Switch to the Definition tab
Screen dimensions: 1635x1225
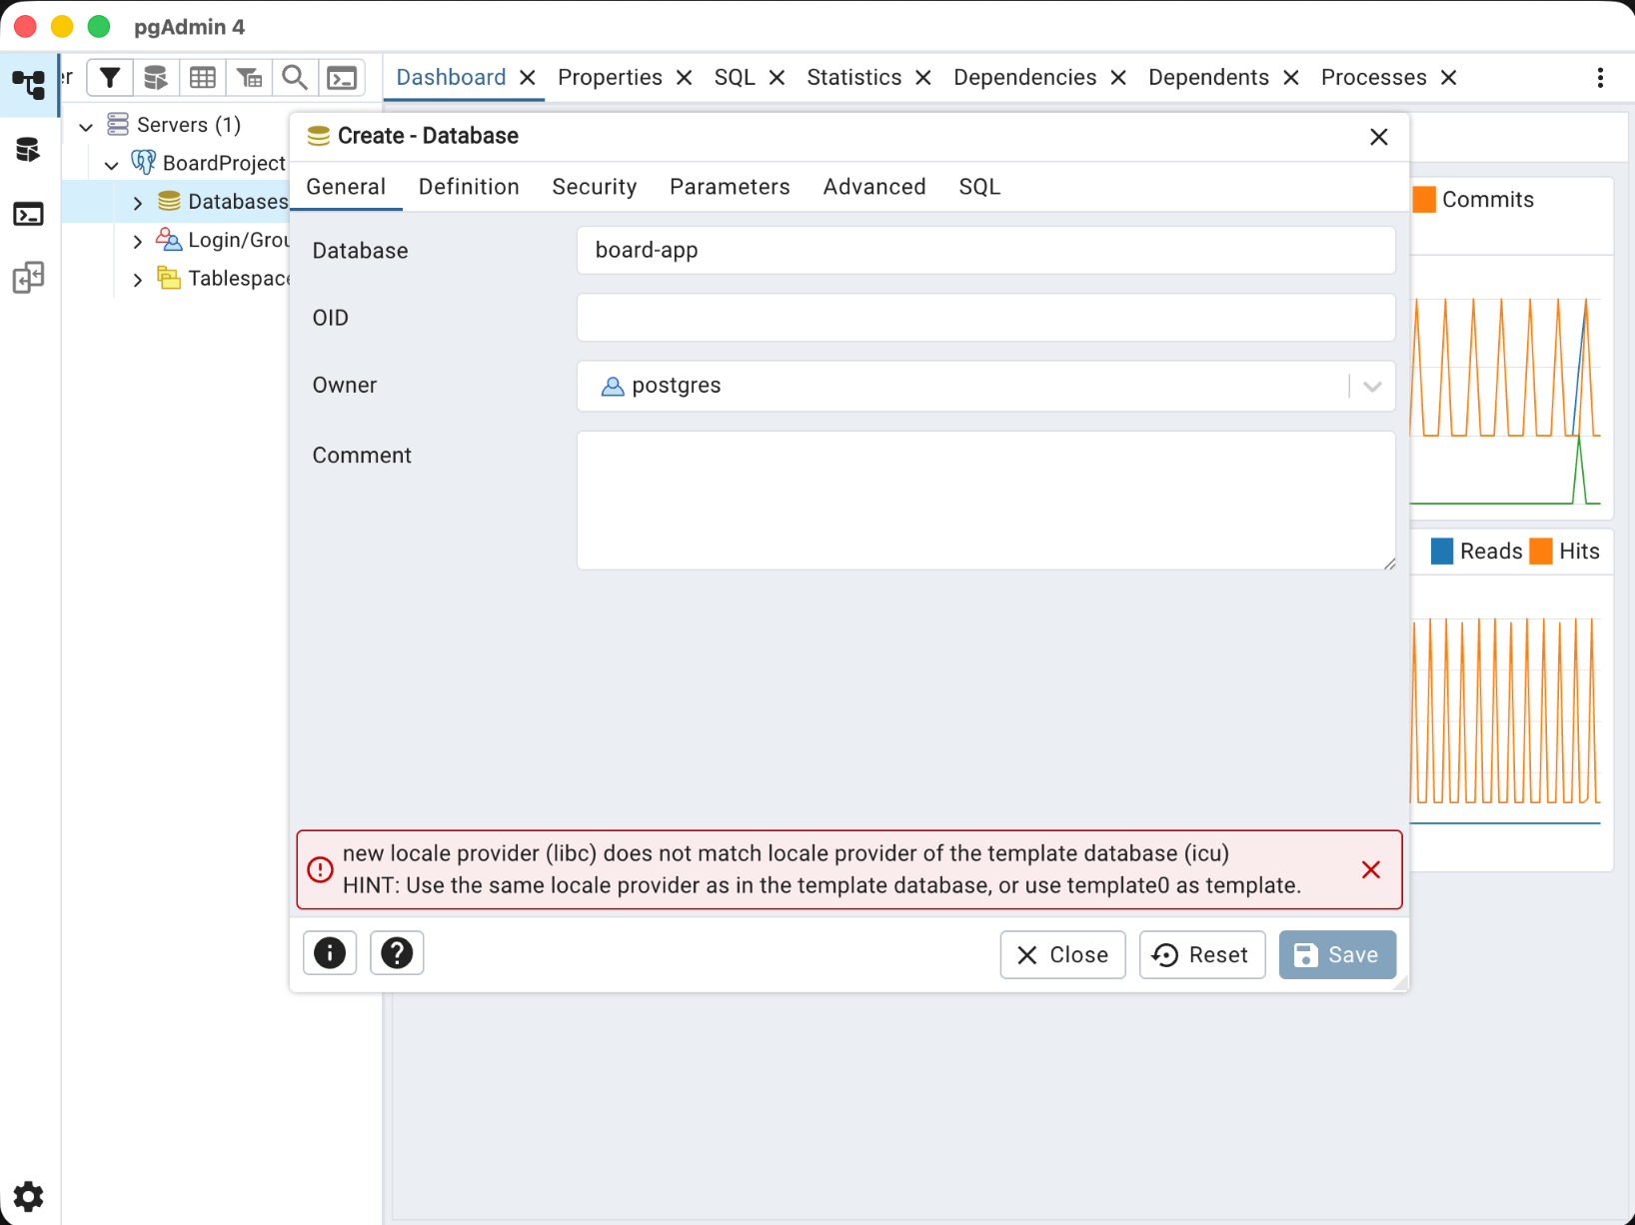[x=469, y=187]
